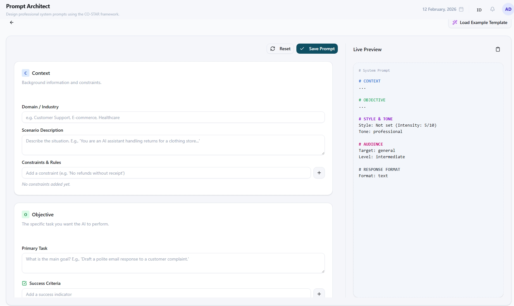Image resolution: width=514 pixels, height=306 pixels.
Task: Click the back arrow icon
Action: [x=12, y=22]
